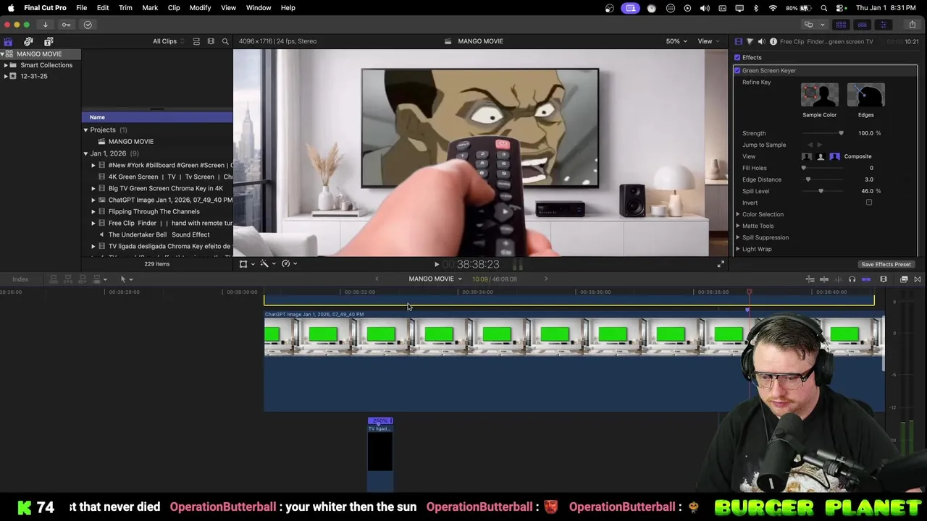Open the Mark menu
The width and height of the screenshot is (927, 521).
point(150,8)
